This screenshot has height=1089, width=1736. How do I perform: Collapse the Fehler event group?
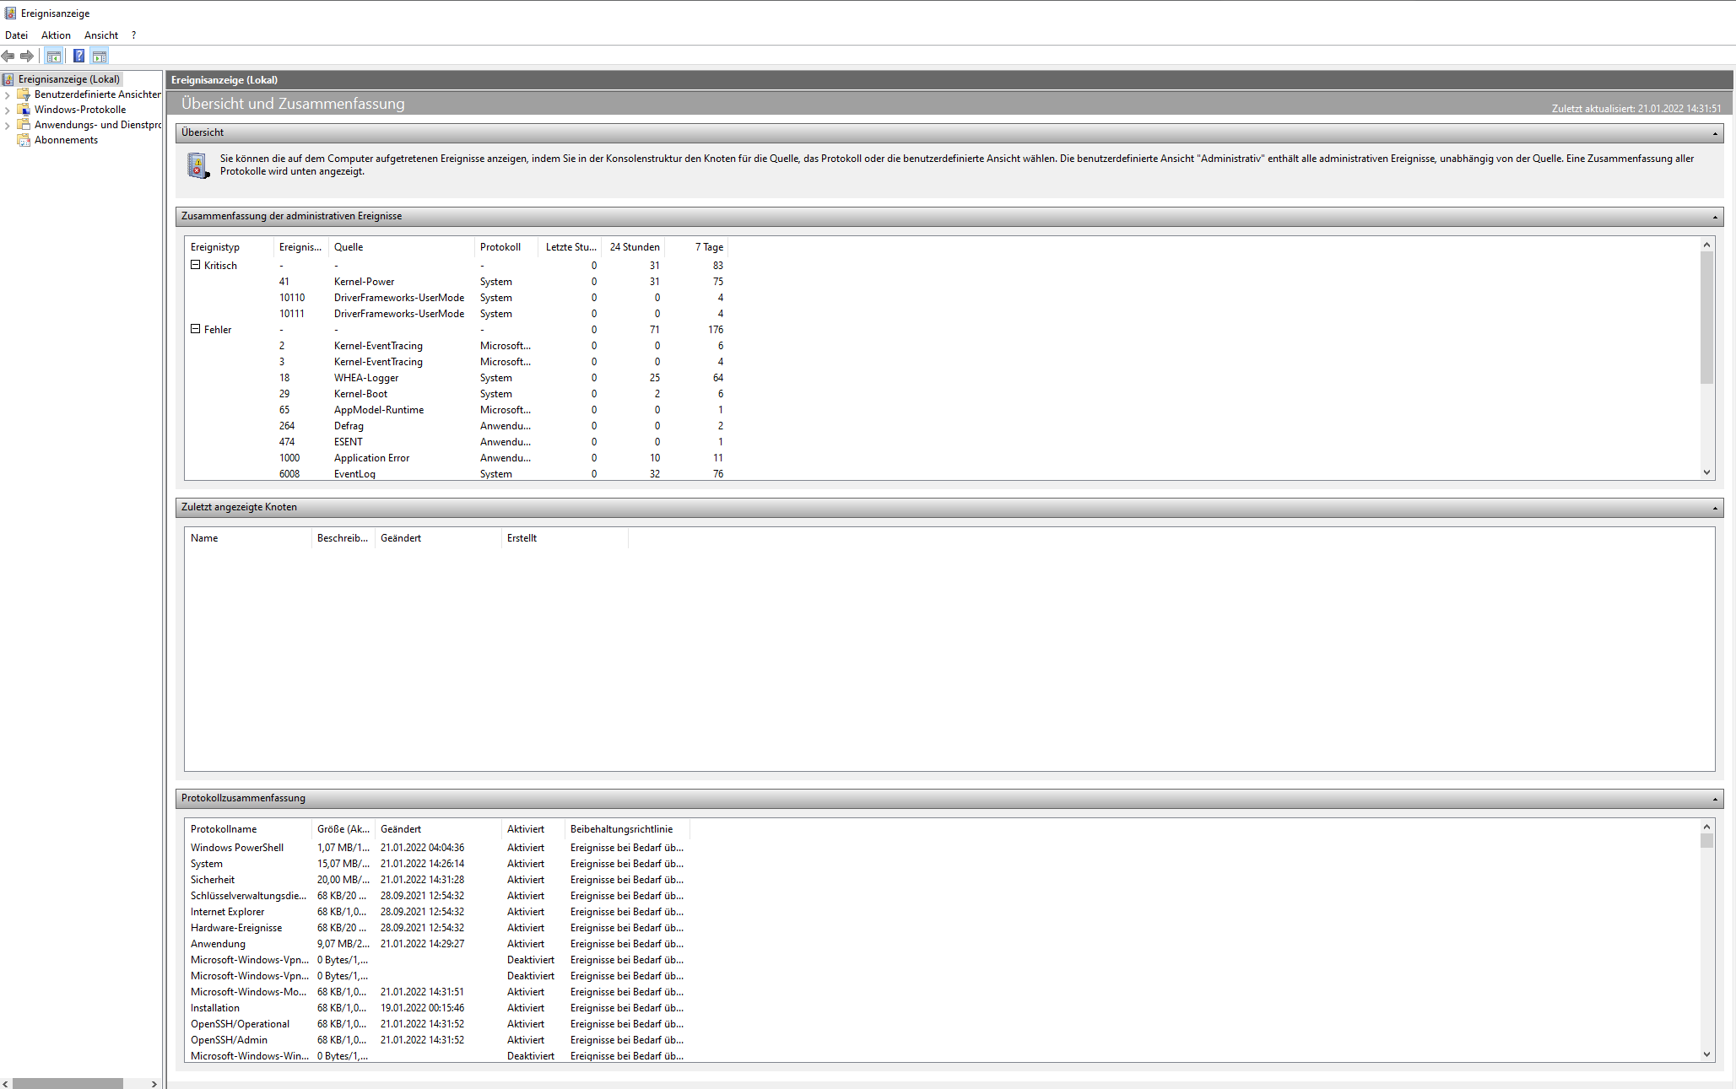pos(196,329)
